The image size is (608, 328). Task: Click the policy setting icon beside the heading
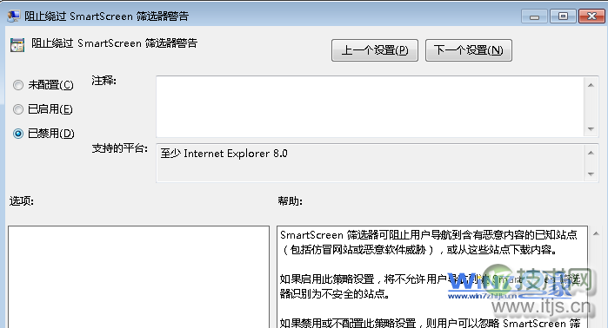pos(17,45)
